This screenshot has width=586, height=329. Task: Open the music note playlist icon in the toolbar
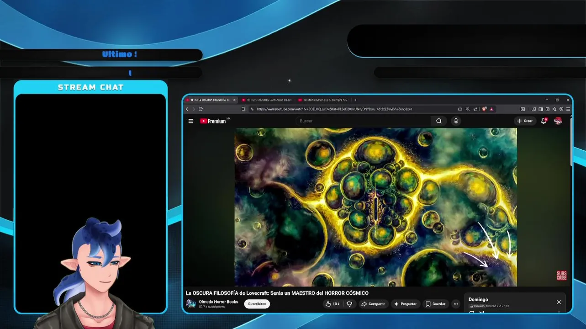click(x=534, y=109)
